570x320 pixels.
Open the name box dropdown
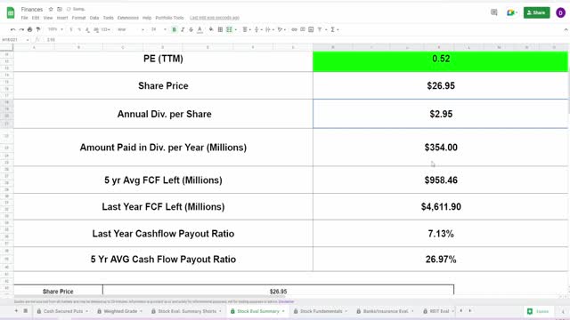coord(28,40)
